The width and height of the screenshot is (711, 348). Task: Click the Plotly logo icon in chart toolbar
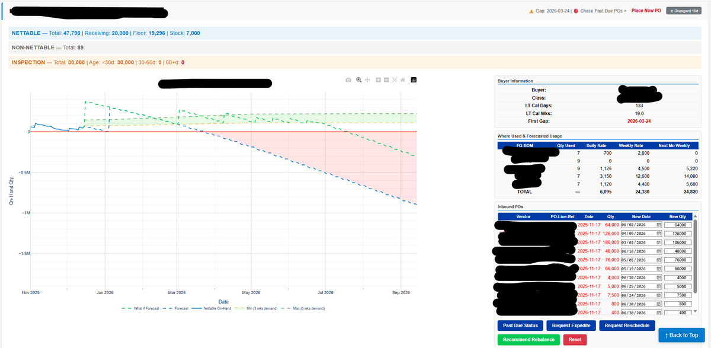(414, 79)
